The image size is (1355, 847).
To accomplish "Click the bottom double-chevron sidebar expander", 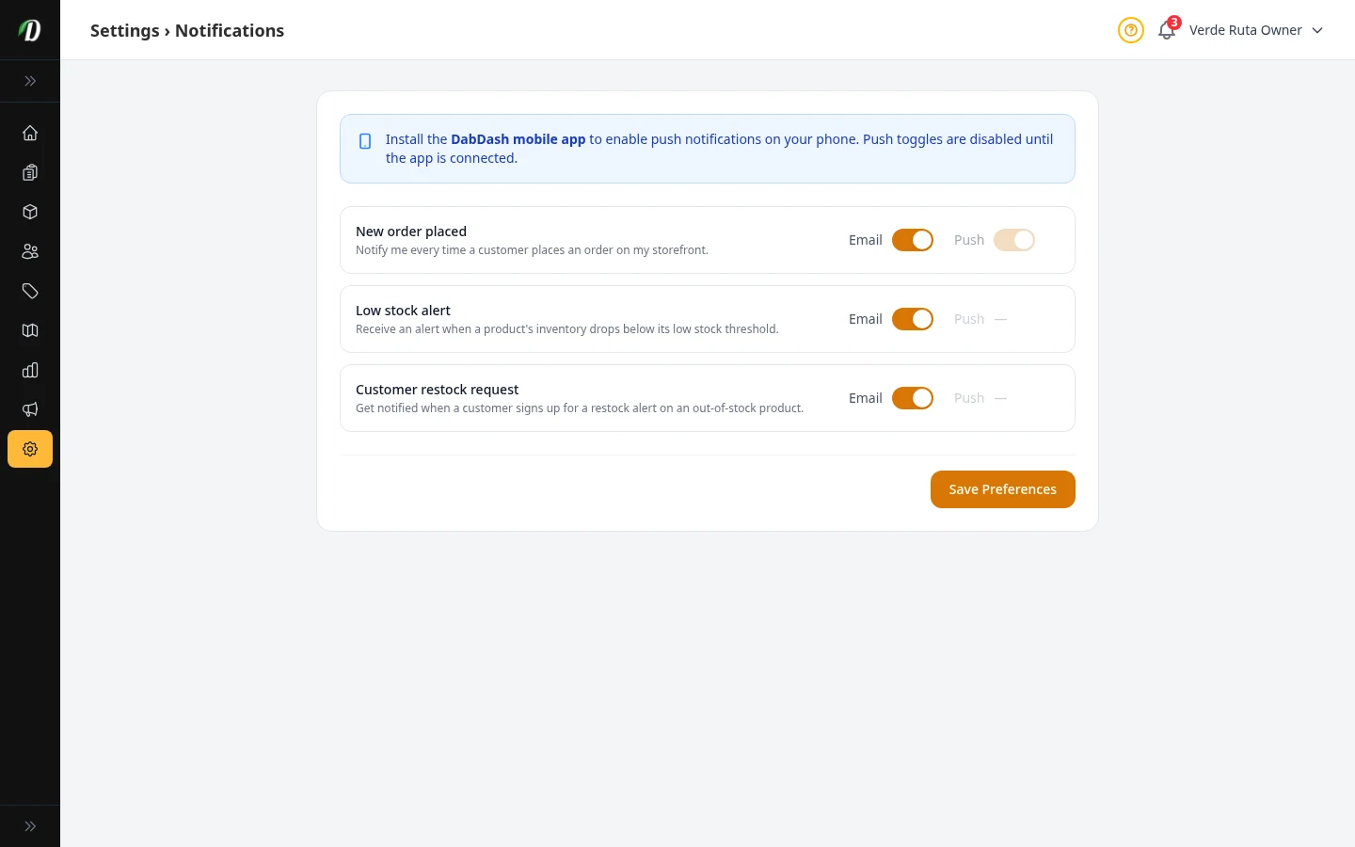I will [x=30, y=826].
